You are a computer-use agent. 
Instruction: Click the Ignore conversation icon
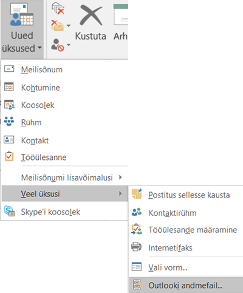pos(58,9)
